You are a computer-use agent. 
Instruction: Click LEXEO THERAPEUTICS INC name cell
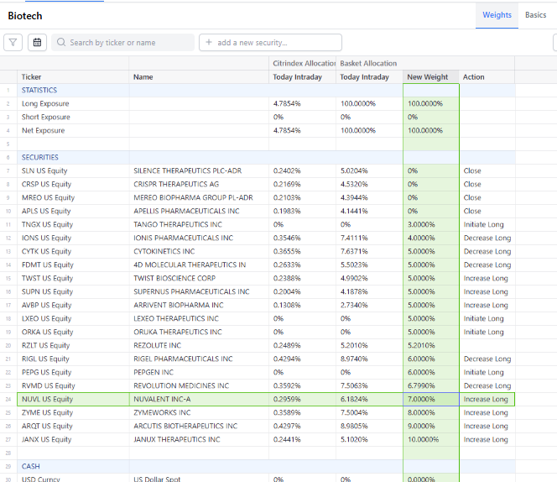(199, 319)
